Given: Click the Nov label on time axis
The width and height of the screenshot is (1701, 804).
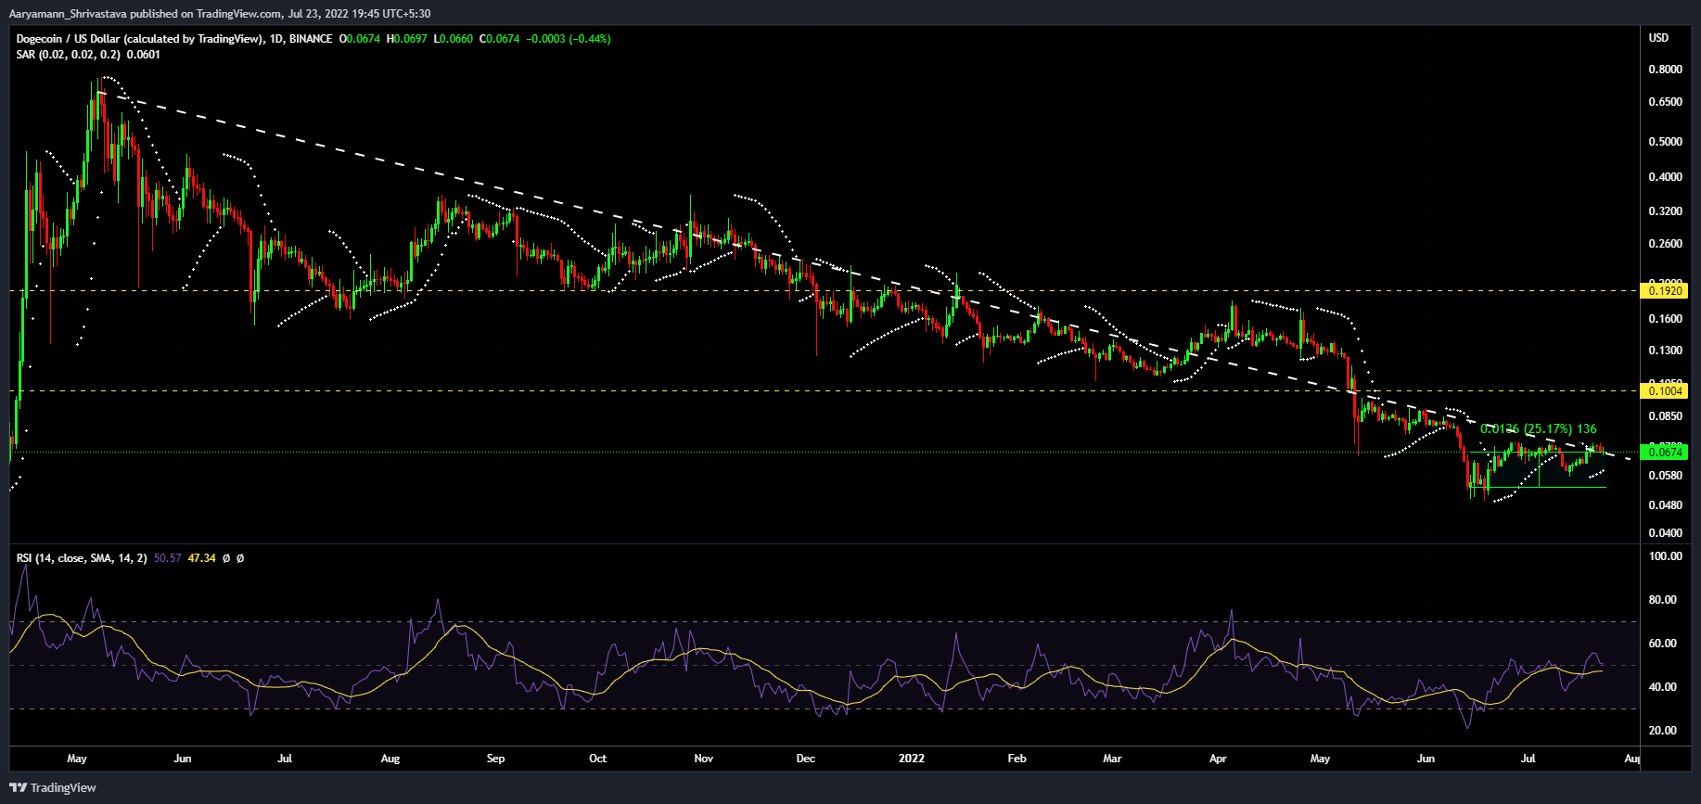Looking at the screenshot, I should (x=704, y=759).
